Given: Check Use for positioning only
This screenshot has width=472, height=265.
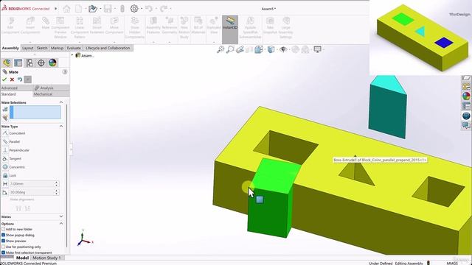Looking at the screenshot, I should (3, 247).
